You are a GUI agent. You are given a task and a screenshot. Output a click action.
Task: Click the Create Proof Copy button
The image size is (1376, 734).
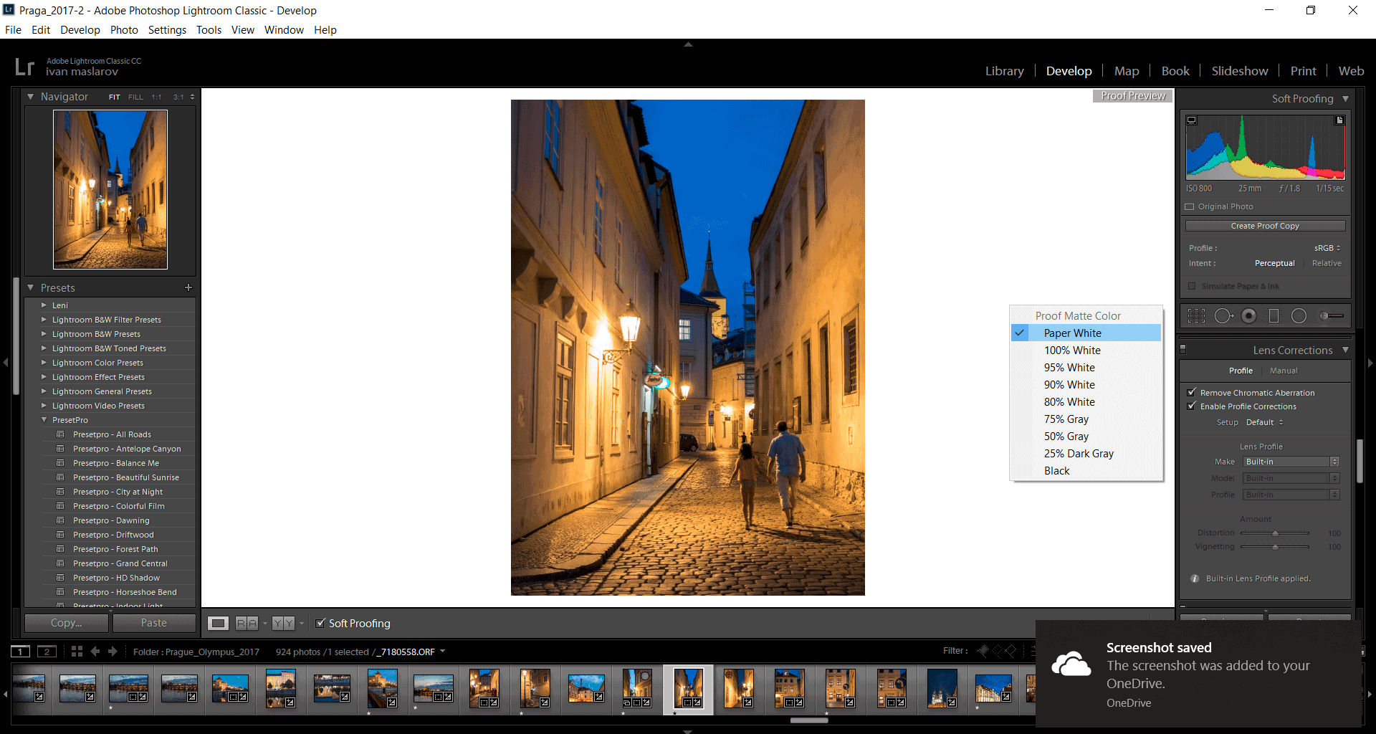[x=1265, y=226]
